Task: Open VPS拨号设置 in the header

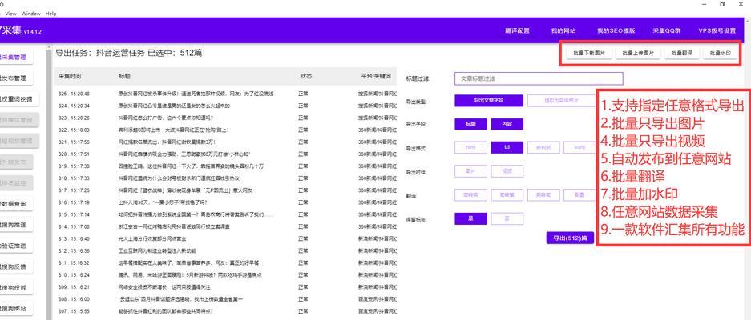Action: [717, 30]
